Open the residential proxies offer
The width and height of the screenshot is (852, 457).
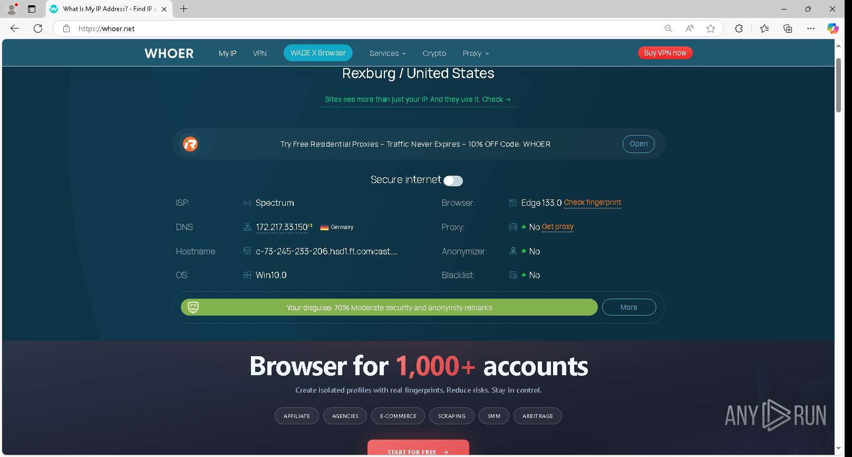(x=638, y=144)
